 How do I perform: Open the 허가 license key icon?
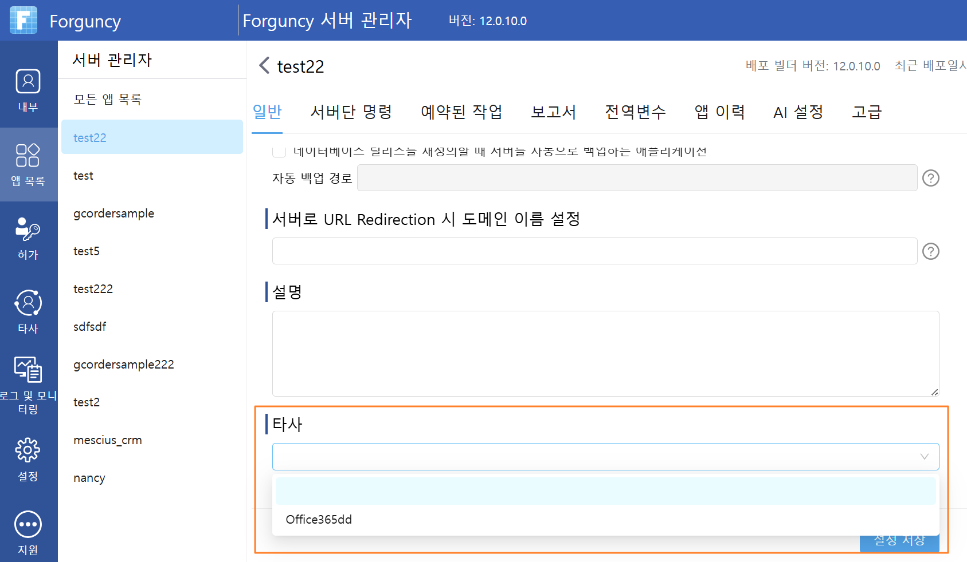(28, 229)
